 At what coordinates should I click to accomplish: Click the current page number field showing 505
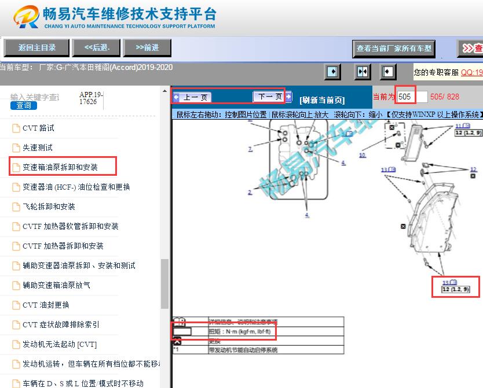click(412, 97)
